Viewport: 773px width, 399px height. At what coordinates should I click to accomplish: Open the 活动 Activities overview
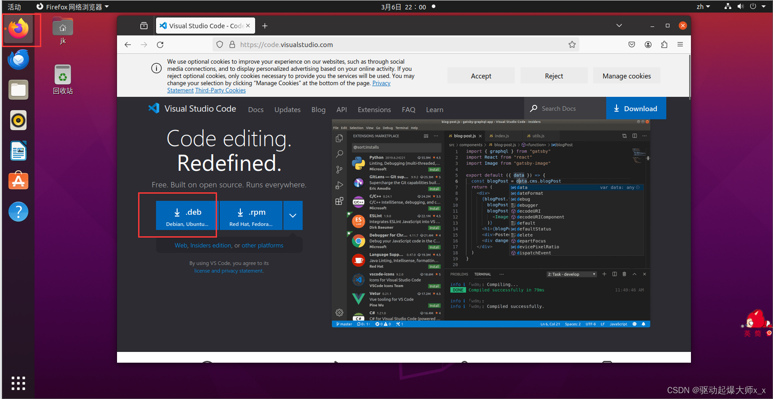point(14,7)
